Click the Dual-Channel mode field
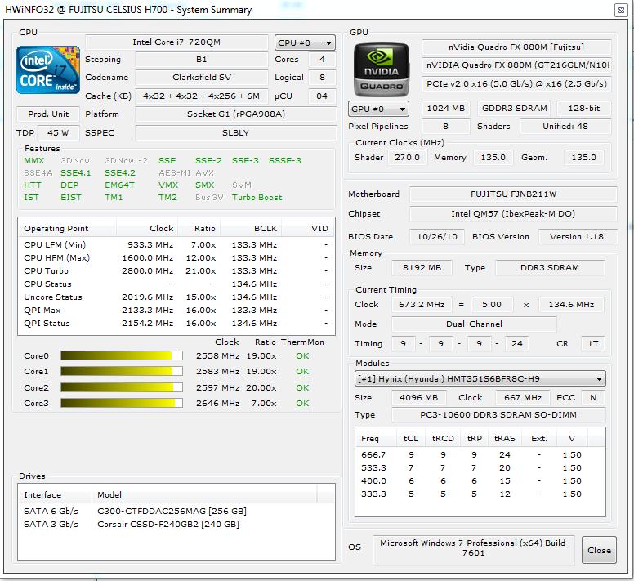 click(474, 324)
